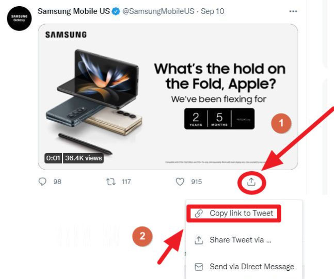
Task: Click the 915 likes count
Action: (x=196, y=182)
